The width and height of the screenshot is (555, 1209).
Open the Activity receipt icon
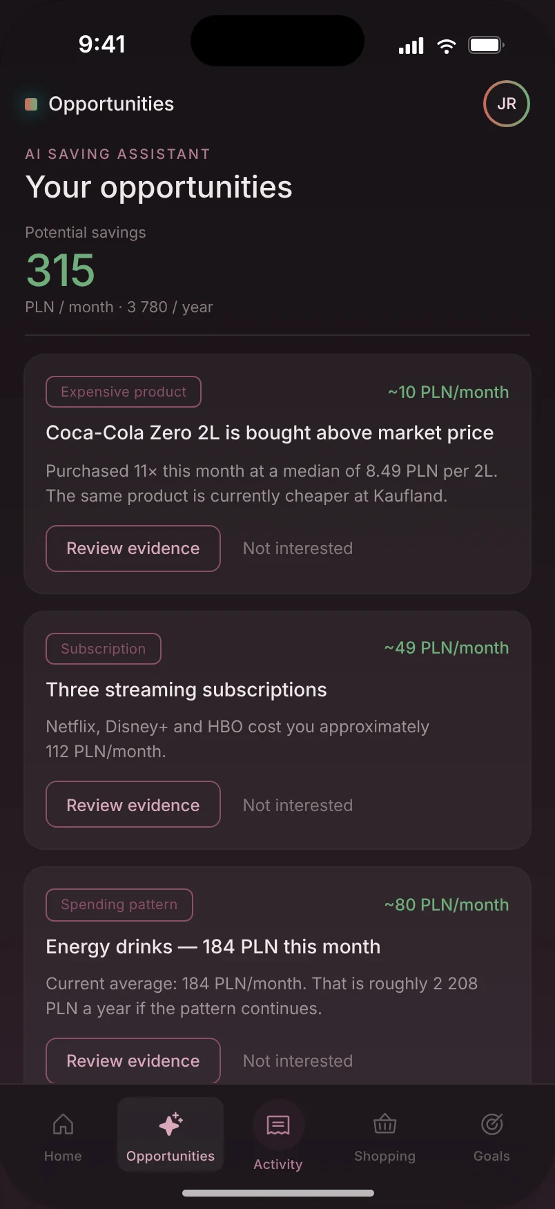pyautogui.click(x=278, y=1125)
